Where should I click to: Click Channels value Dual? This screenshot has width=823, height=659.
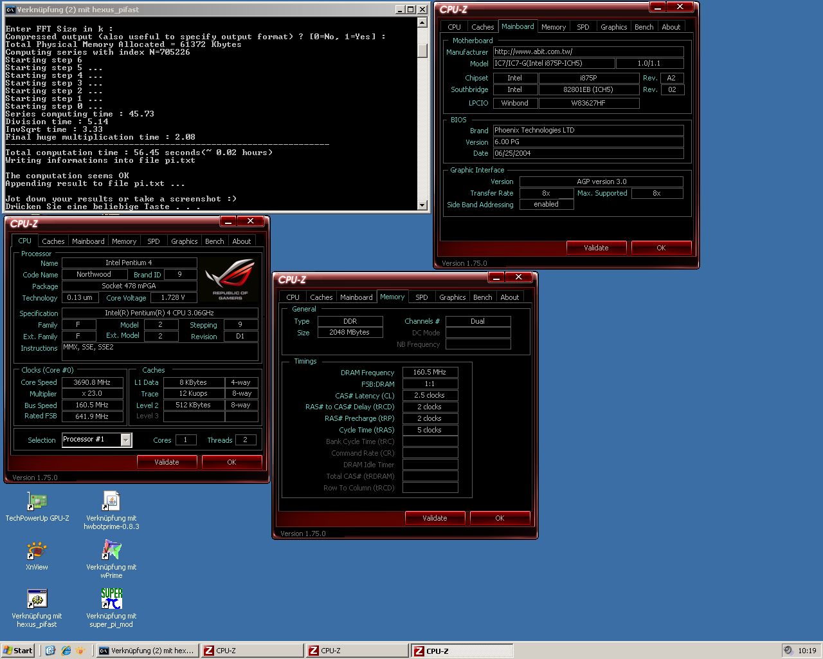[478, 321]
